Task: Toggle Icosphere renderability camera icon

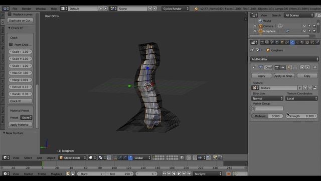Action: [x=314, y=31]
